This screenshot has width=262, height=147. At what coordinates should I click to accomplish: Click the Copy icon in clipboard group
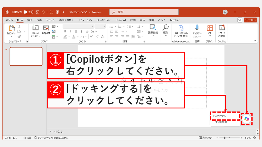(19, 31)
